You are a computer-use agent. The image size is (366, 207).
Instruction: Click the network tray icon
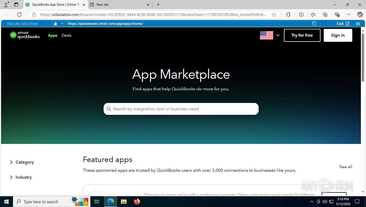331,202
